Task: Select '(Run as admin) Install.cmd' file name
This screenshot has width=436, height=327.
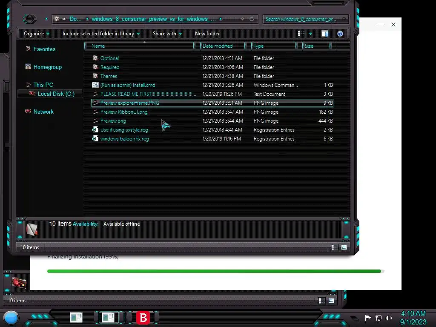Action: (x=128, y=85)
